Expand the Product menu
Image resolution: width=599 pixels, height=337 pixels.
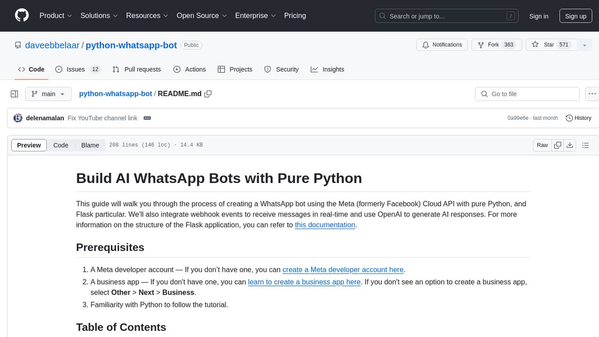(x=56, y=15)
